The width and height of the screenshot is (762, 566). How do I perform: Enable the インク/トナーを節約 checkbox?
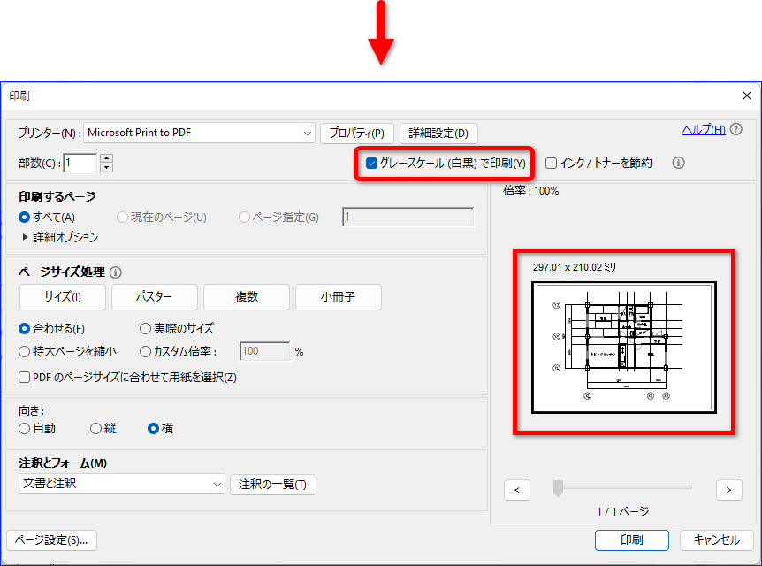tap(551, 163)
